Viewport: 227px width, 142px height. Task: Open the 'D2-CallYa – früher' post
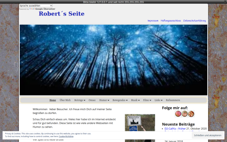click(x=175, y=128)
